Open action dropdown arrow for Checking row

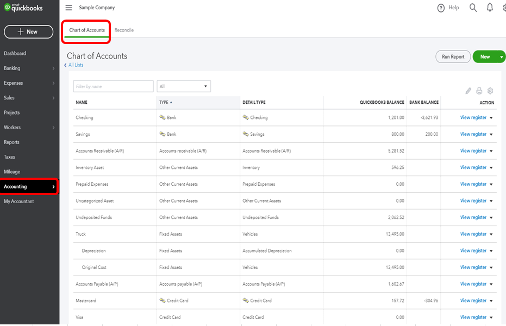click(491, 118)
